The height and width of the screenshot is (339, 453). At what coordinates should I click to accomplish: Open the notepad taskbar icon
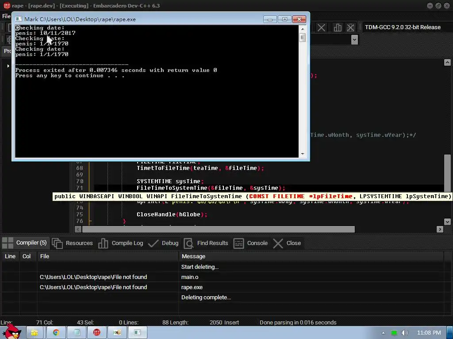77,333
